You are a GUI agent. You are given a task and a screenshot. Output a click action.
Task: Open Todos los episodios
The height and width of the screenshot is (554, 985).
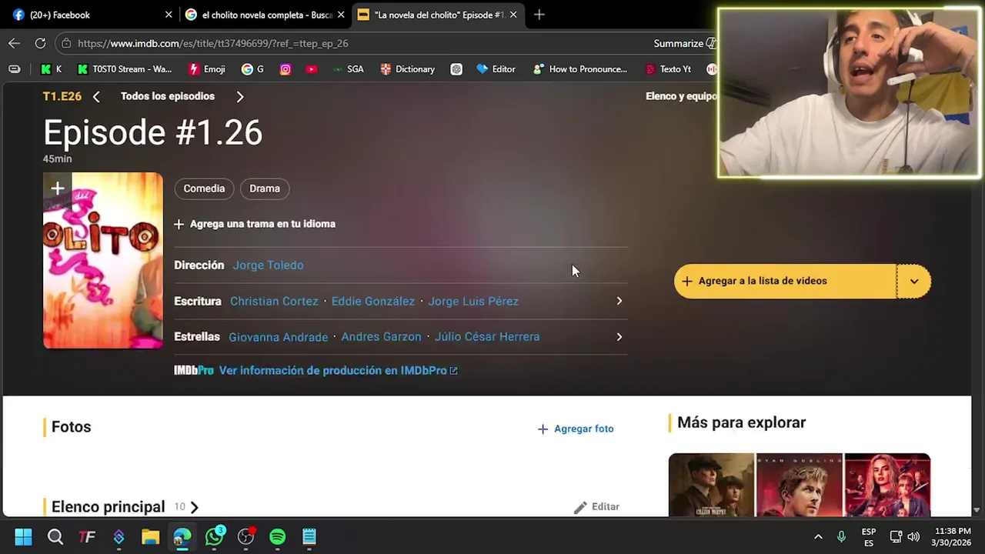(168, 96)
